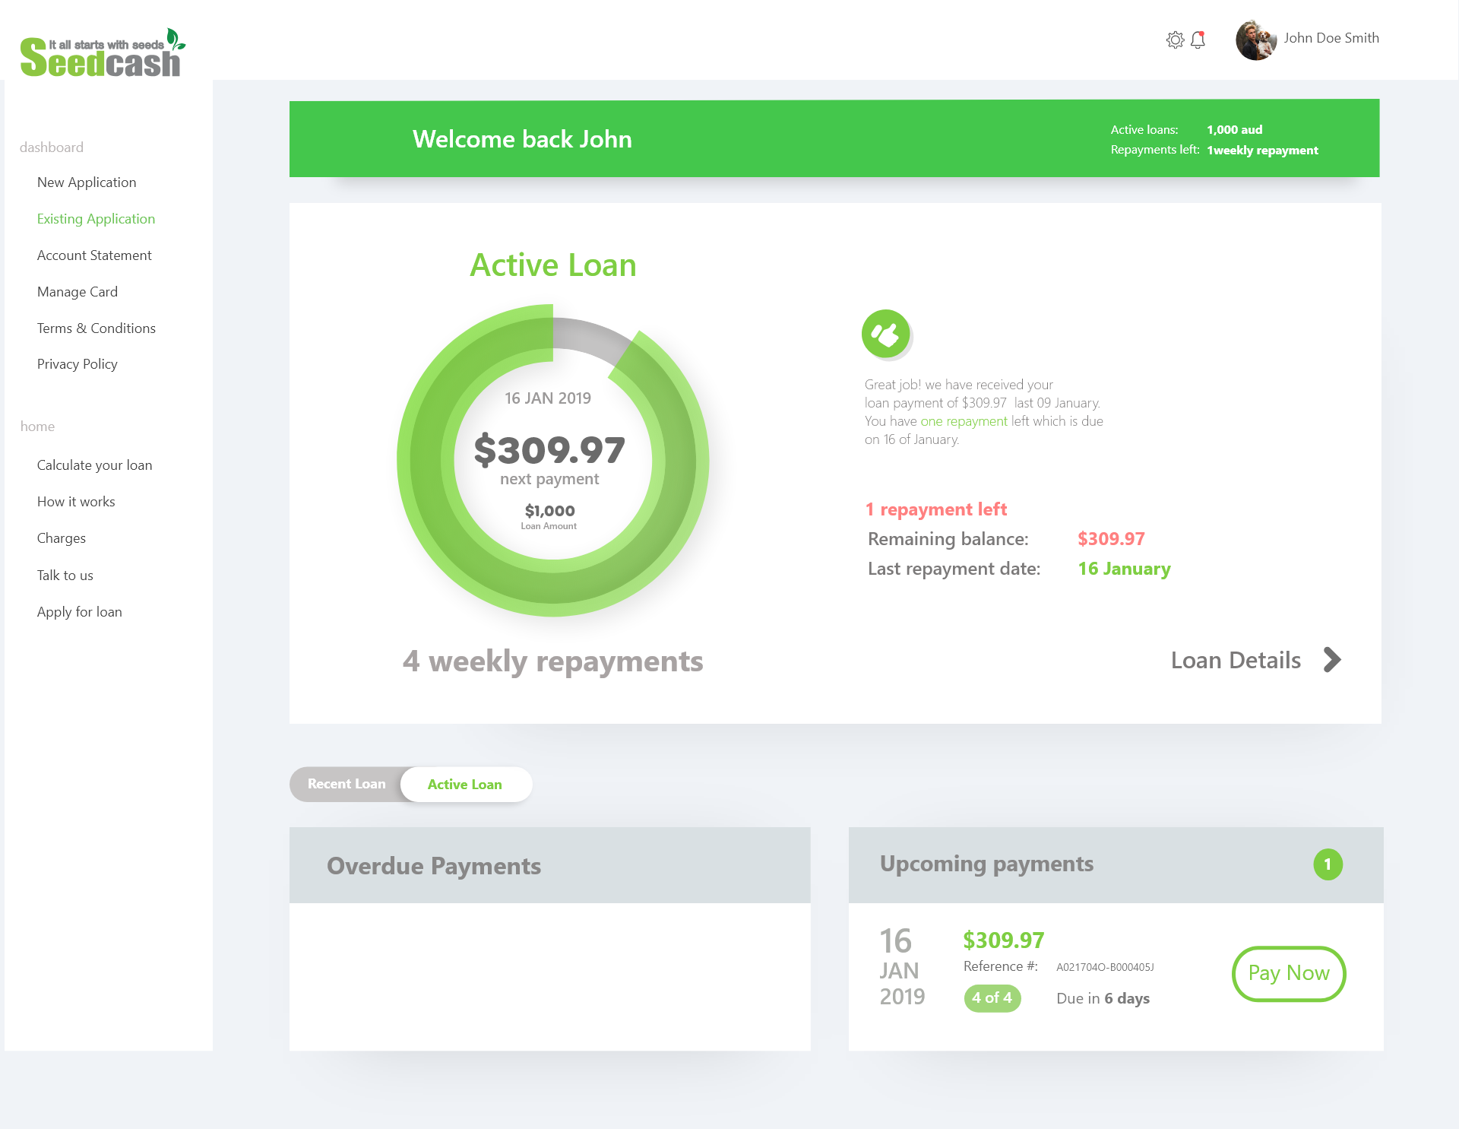Click the green payment received hand icon

tap(885, 333)
